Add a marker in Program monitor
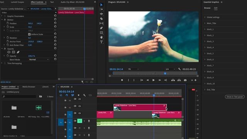247x139 pixels. 122,80
